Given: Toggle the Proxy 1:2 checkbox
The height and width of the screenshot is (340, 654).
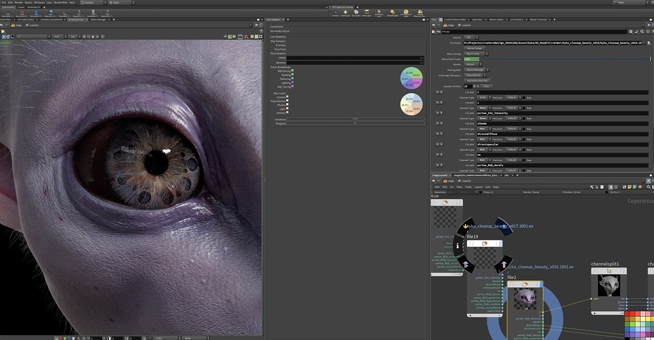Looking at the screenshot, I should (480, 192).
